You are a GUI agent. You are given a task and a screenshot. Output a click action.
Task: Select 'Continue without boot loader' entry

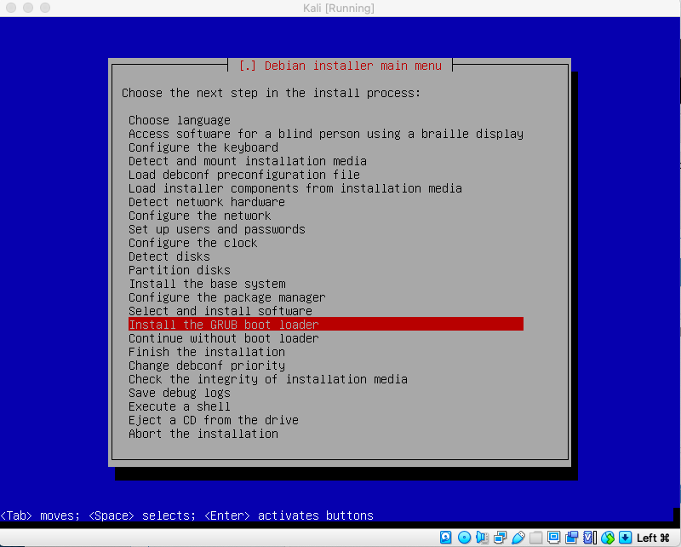[223, 338]
